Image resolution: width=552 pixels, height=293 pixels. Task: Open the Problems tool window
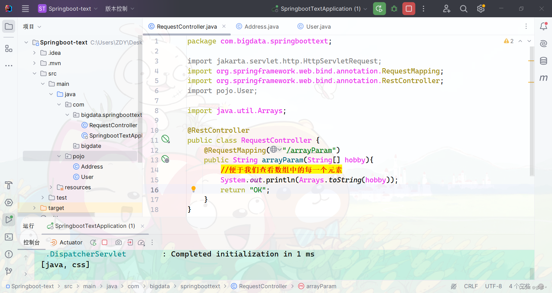click(9, 254)
